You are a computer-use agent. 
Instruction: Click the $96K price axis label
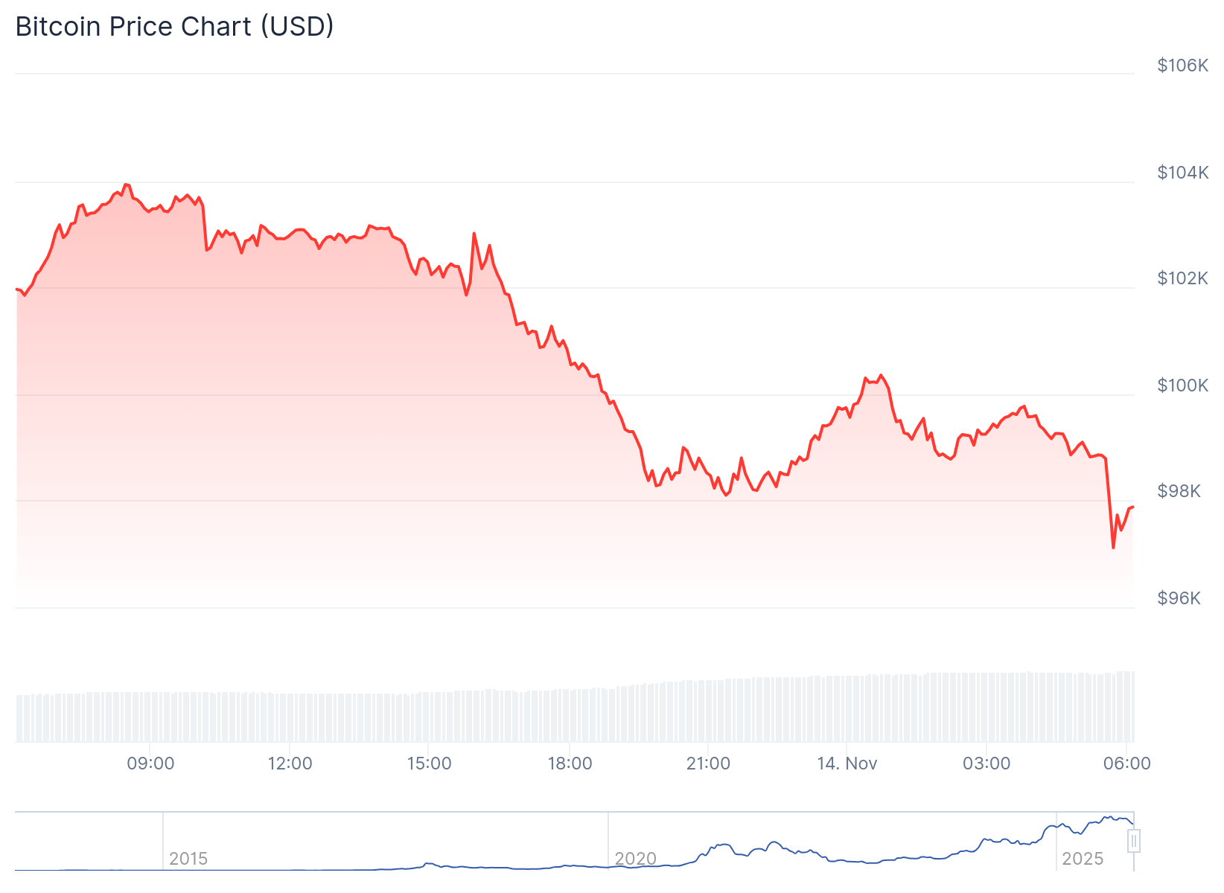point(1179,598)
